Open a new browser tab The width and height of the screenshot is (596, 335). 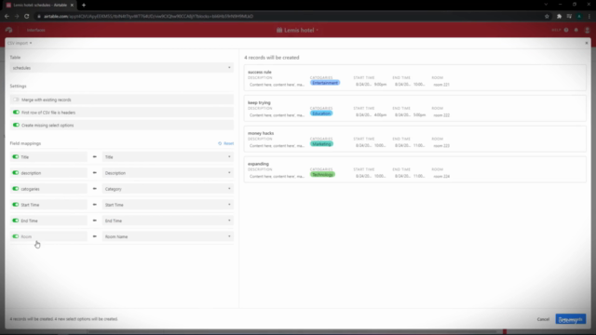point(84,5)
